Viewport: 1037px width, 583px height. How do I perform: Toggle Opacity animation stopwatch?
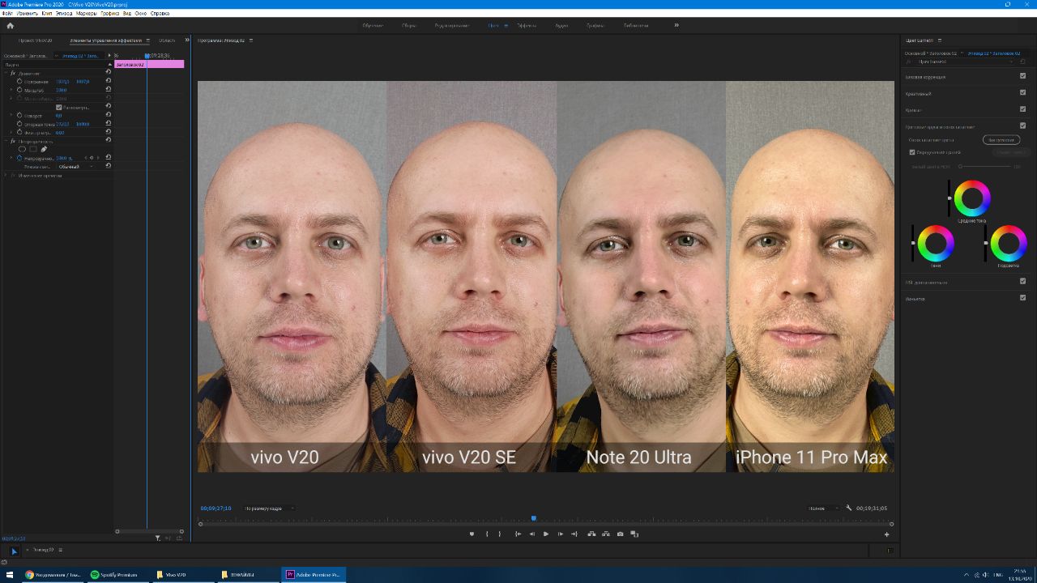click(19, 158)
